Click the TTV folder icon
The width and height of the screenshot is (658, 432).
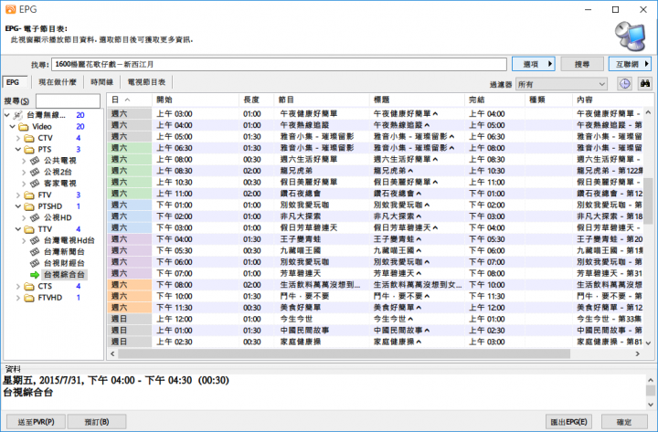29,229
